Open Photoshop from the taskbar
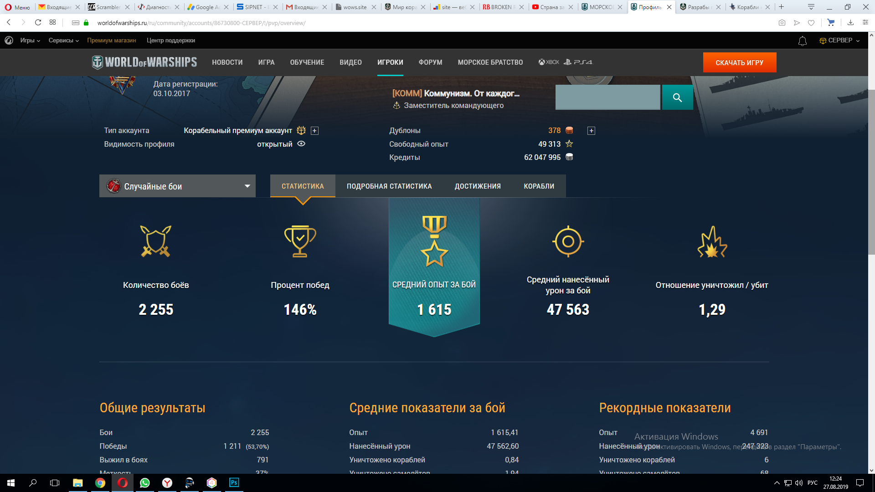Viewport: 875px width, 492px height. (x=234, y=483)
